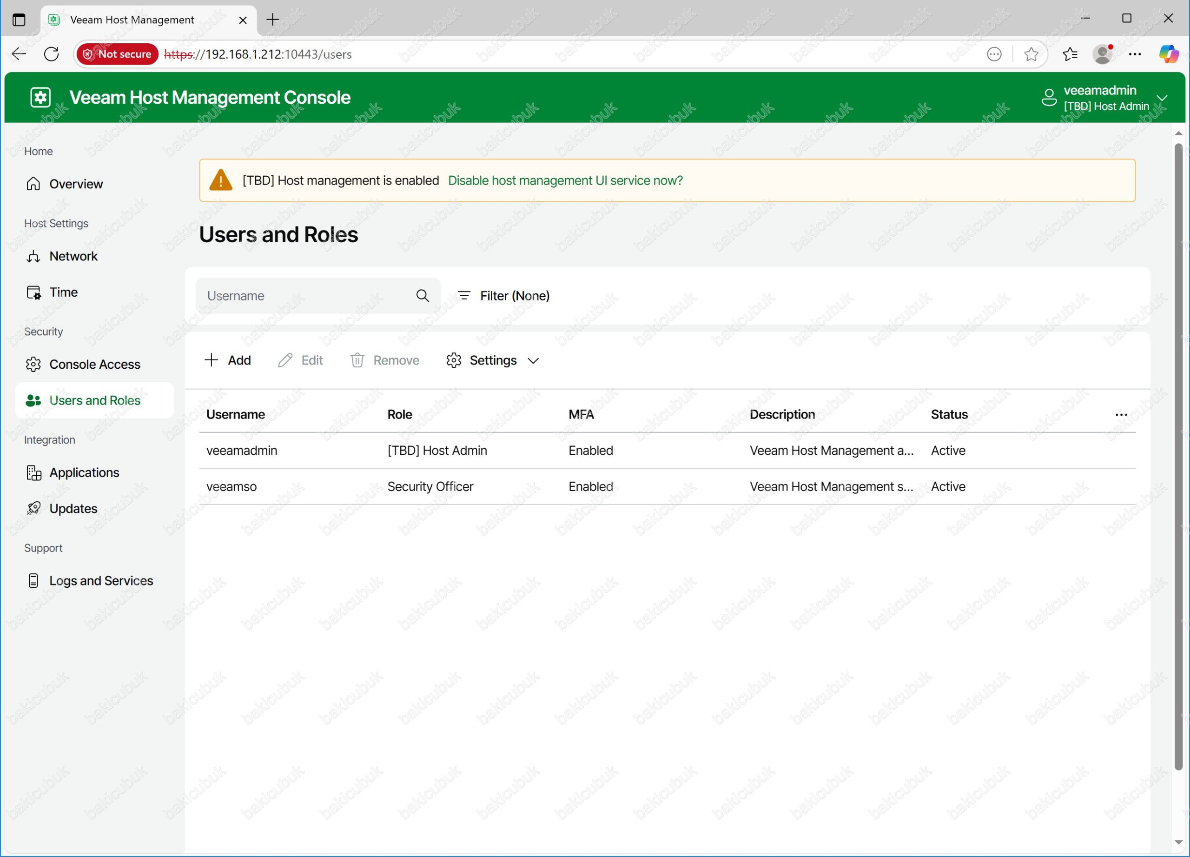The height and width of the screenshot is (857, 1190).
Task: Open the Filter (None) options
Action: coord(504,296)
